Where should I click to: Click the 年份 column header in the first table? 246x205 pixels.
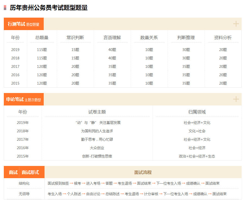pyautogui.click(x=15, y=38)
